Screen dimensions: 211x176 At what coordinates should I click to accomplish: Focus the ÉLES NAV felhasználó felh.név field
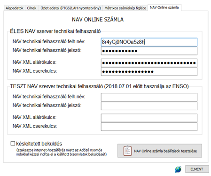149,42
